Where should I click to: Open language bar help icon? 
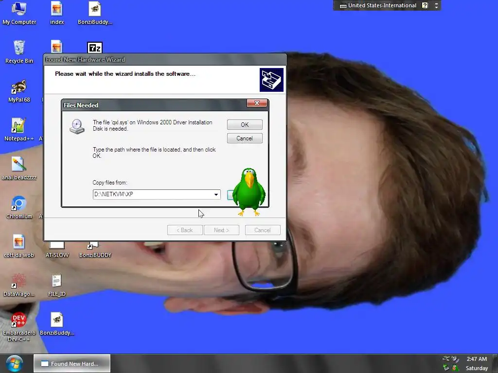click(x=425, y=5)
